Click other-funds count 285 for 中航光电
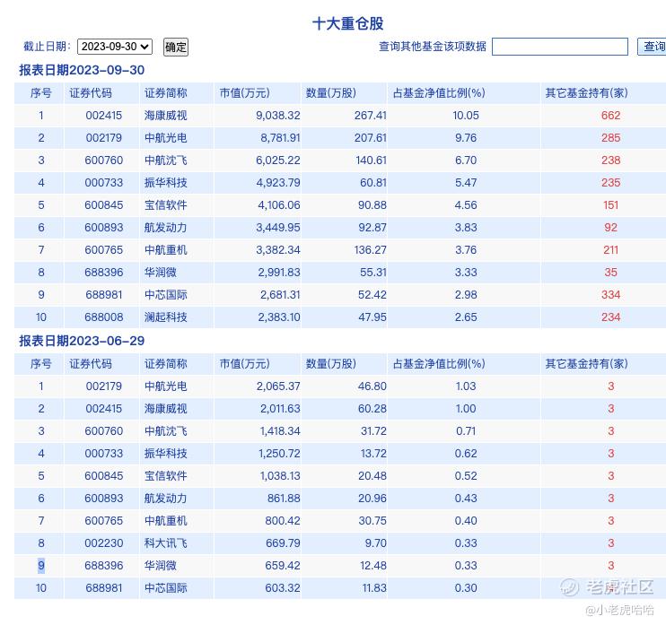This screenshot has width=666, height=625. 610,138
